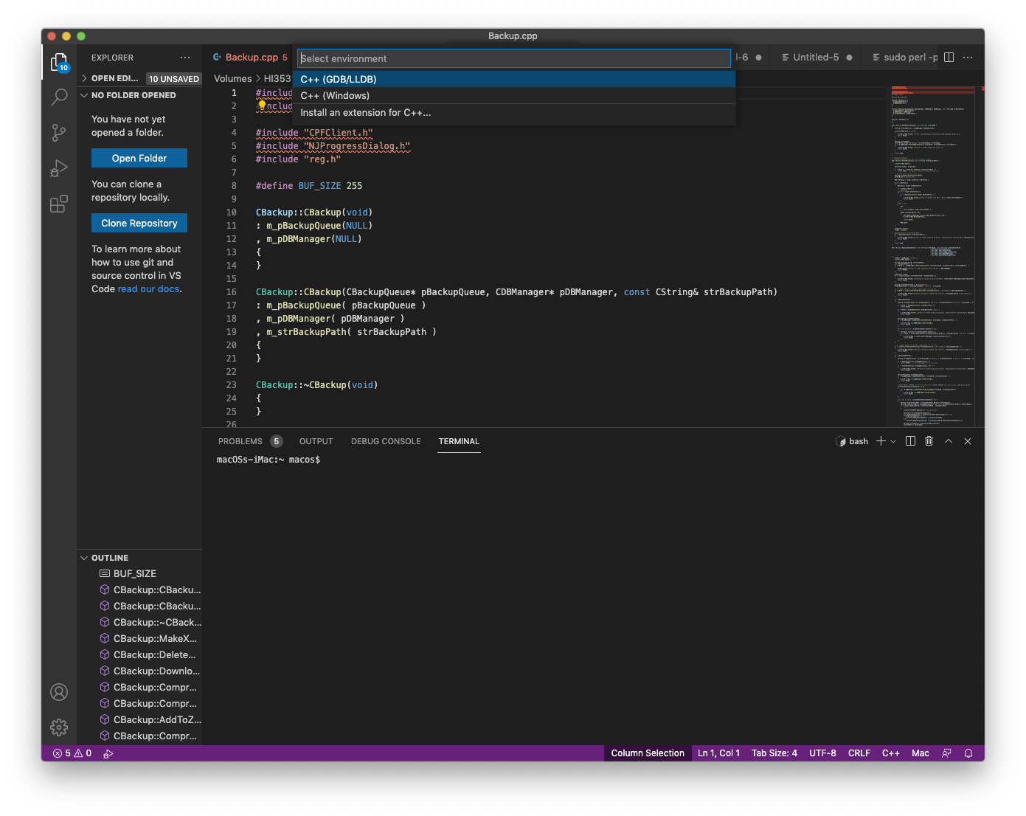Maximize the panel size with chevron up
The height and width of the screenshot is (816, 1026).
click(x=949, y=441)
